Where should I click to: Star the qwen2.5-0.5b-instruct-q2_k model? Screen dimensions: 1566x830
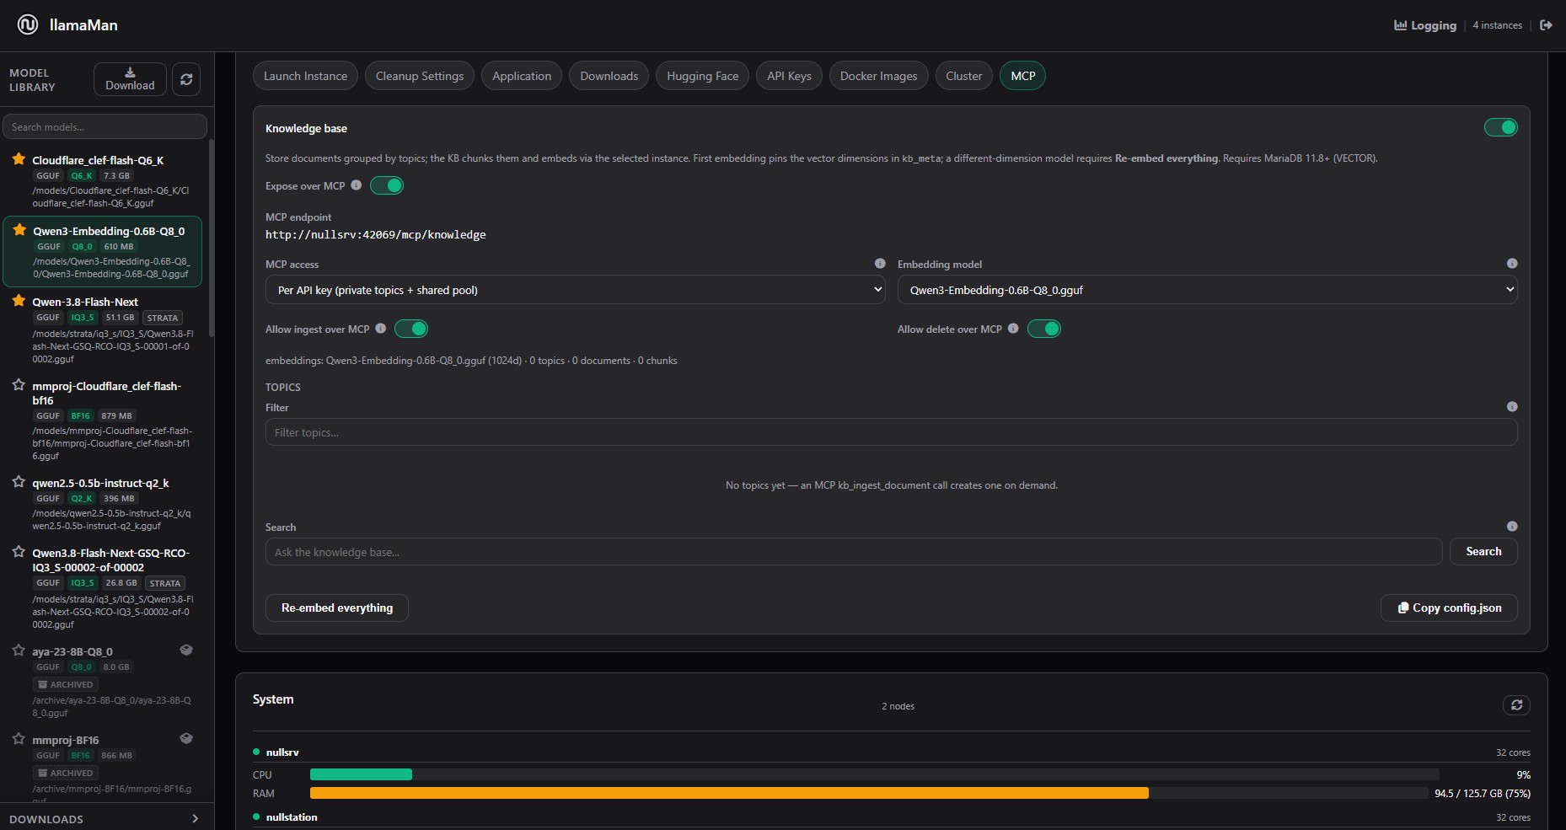[x=19, y=482]
